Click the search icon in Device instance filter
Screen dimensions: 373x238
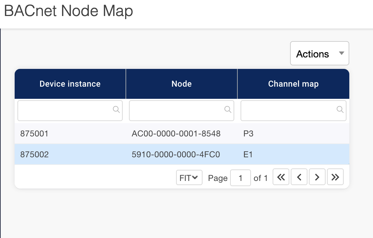pos(116,110)
